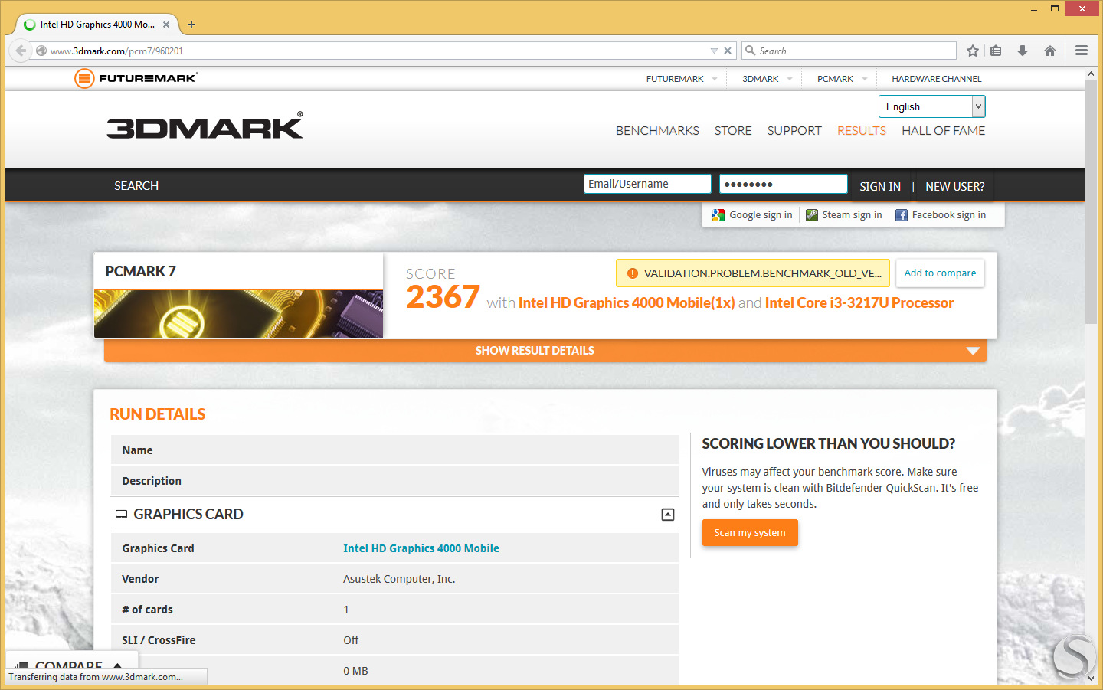1103x690 pixels.
Task: Open Intel HD Graphics 4000 Mobile link
Action: click(421, 548)
